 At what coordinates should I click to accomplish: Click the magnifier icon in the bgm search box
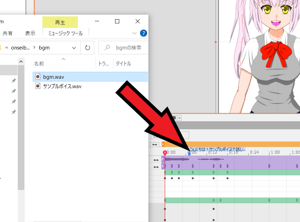108,47
